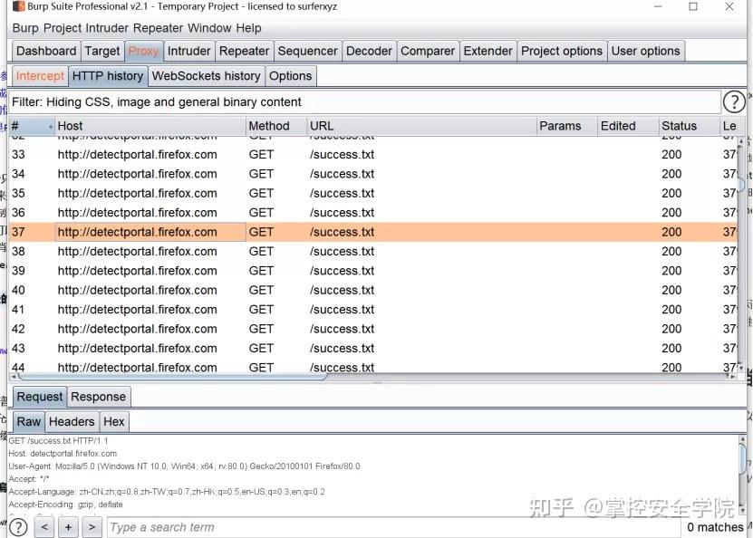Viewport: 753px width, 538px height.
Task: Select highlighted history row 37
Action: [x=372, y=232]
